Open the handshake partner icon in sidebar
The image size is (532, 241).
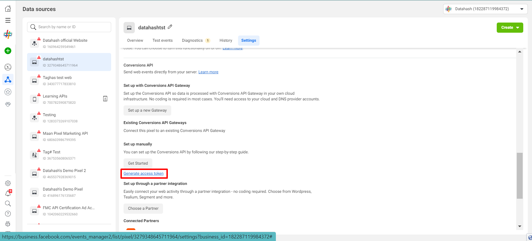click(8, 104)
